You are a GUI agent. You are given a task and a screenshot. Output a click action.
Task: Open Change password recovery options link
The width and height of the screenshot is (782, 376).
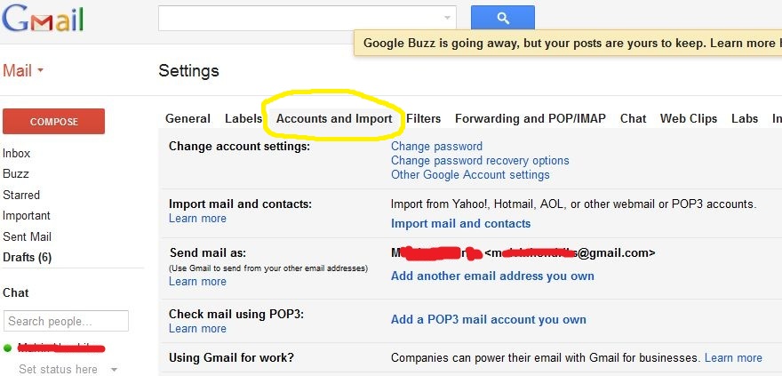pos(480,161)
